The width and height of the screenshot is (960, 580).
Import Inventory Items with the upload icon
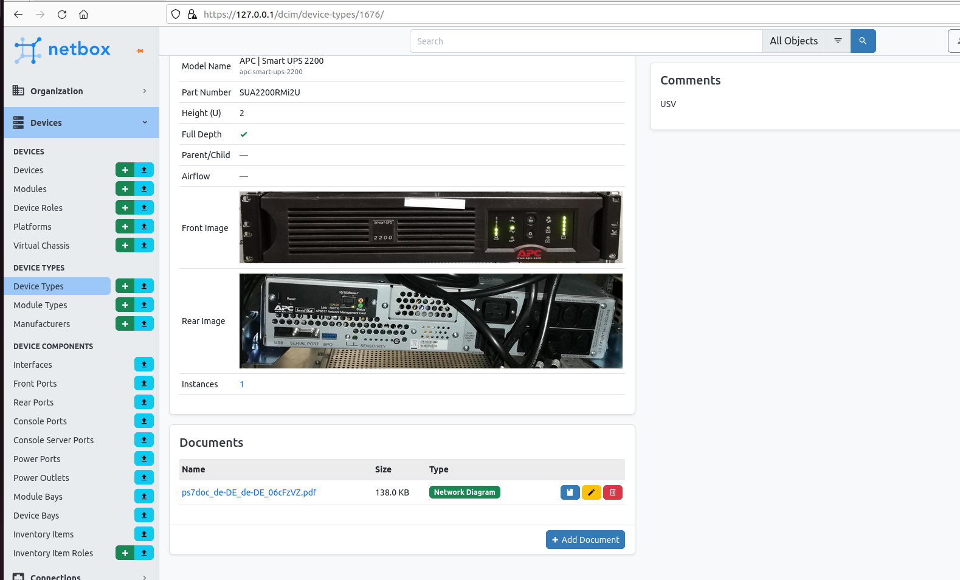144,534
